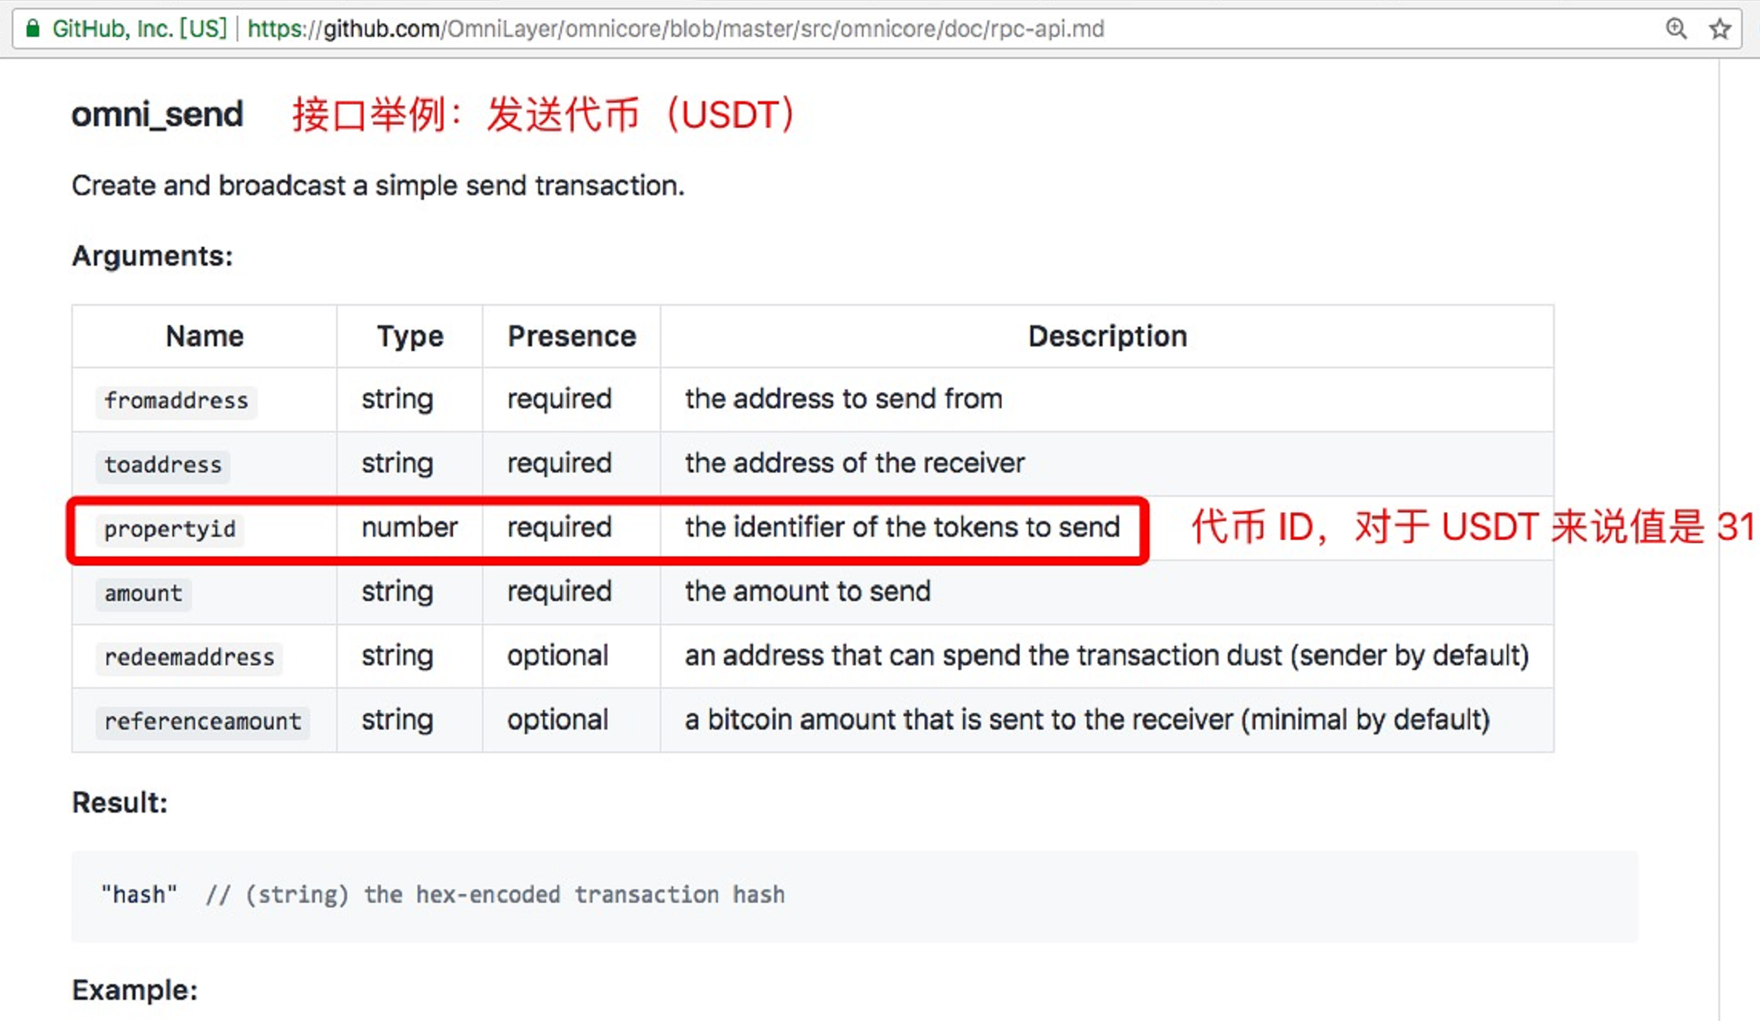The height and width of the screenshot is (1021, 1760).
Task: Toggle the toaddress required field
Action: (x=560, y=463)
